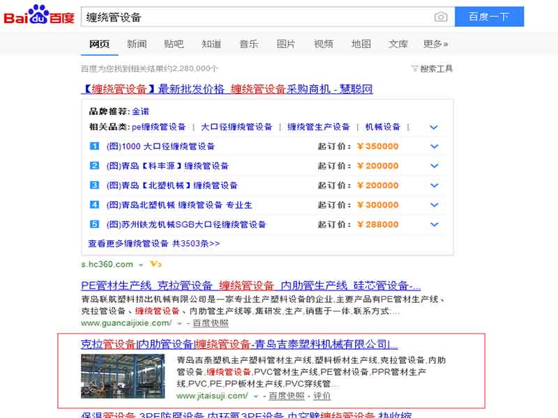Click the Baidu logo
This screenshot has width=558, height=418.
coord(39,17)
